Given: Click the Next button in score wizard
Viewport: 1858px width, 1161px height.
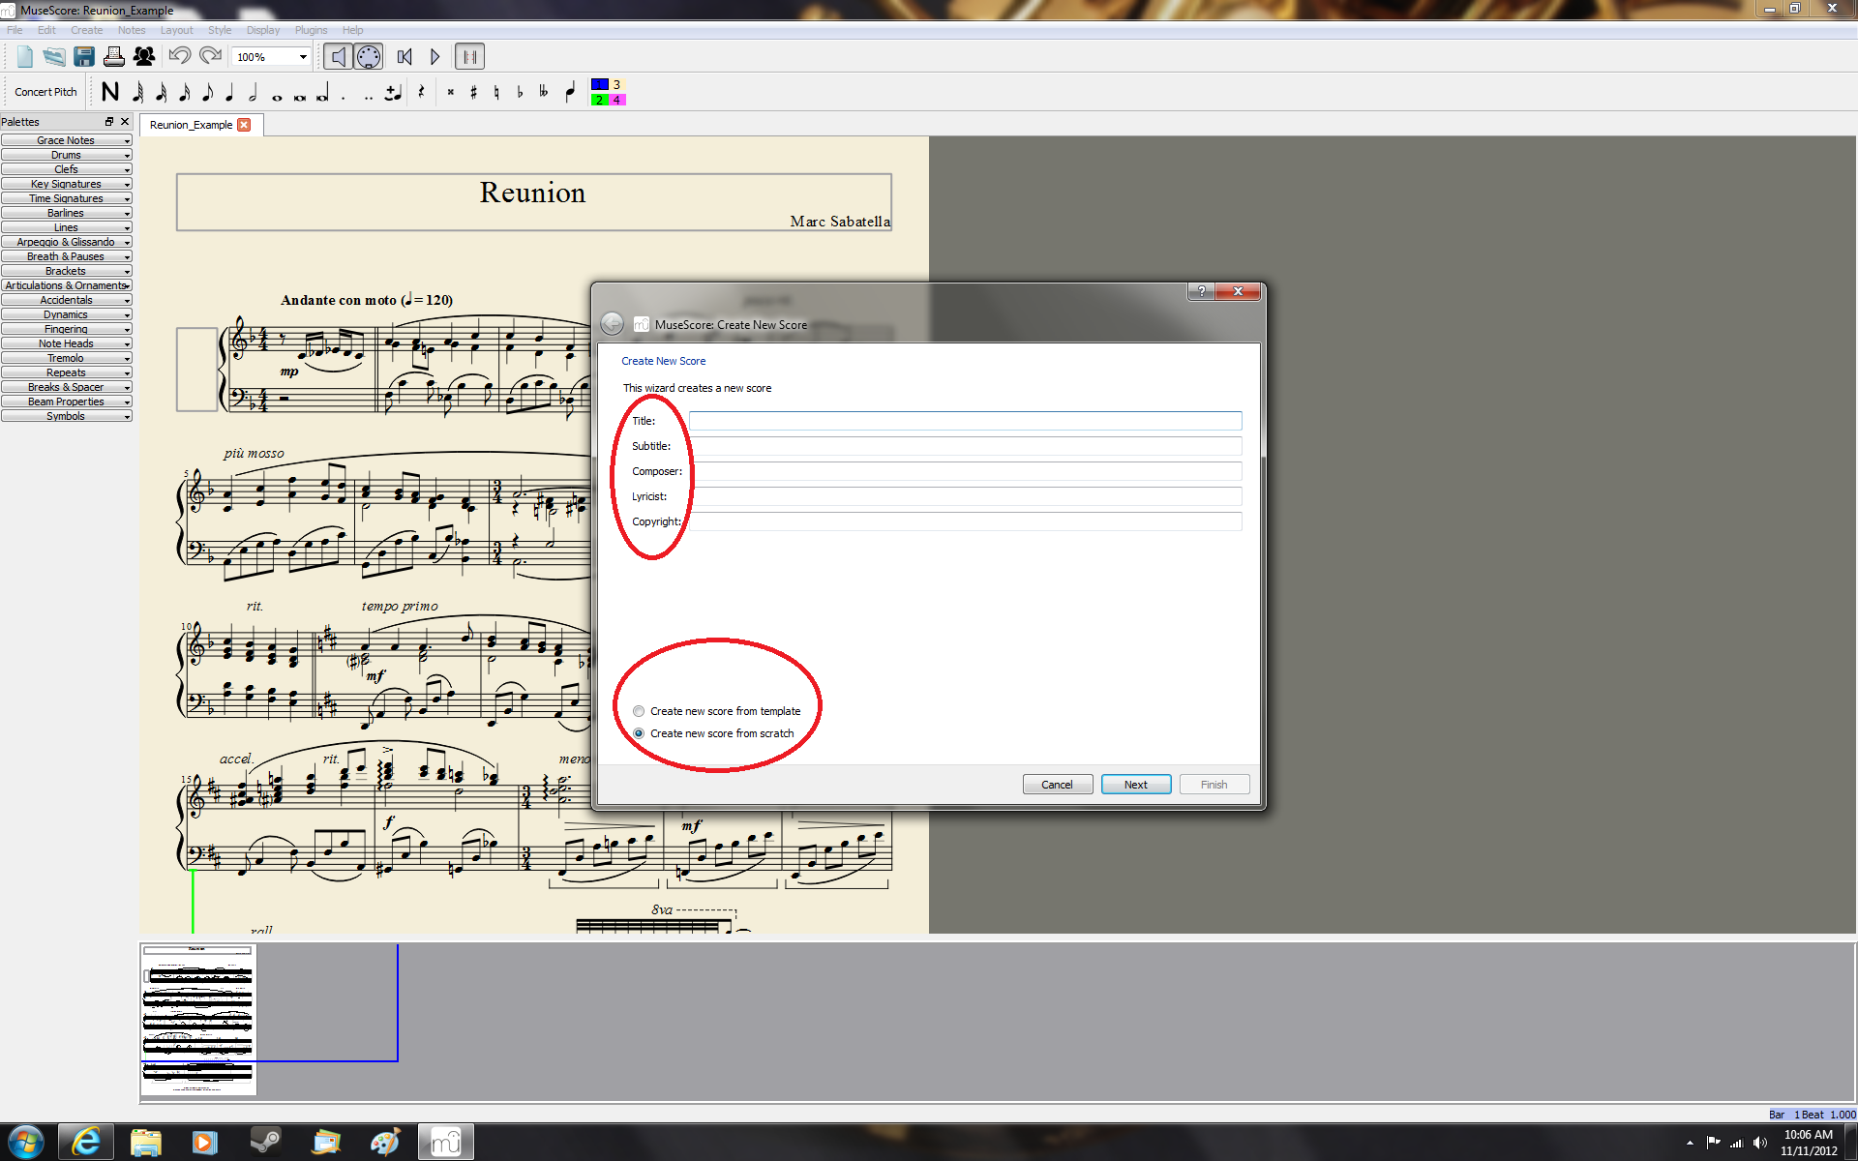Looking at the screenshot, I should point(1134,783).
